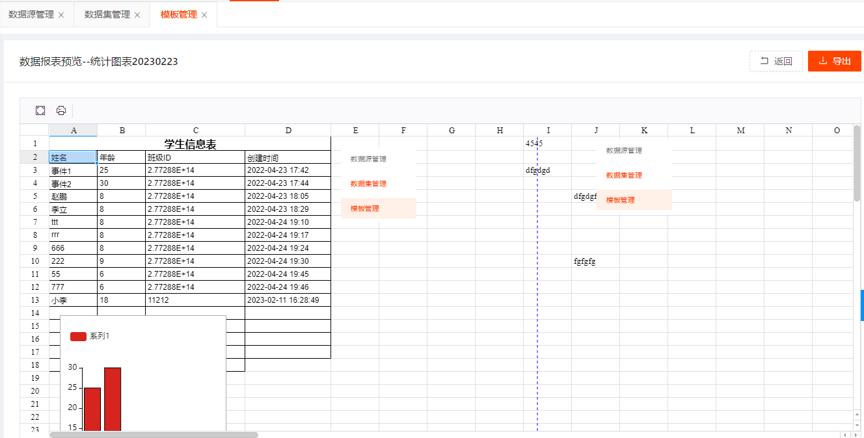Click the red 系列1 legend swatch

[x=78, y=336]
